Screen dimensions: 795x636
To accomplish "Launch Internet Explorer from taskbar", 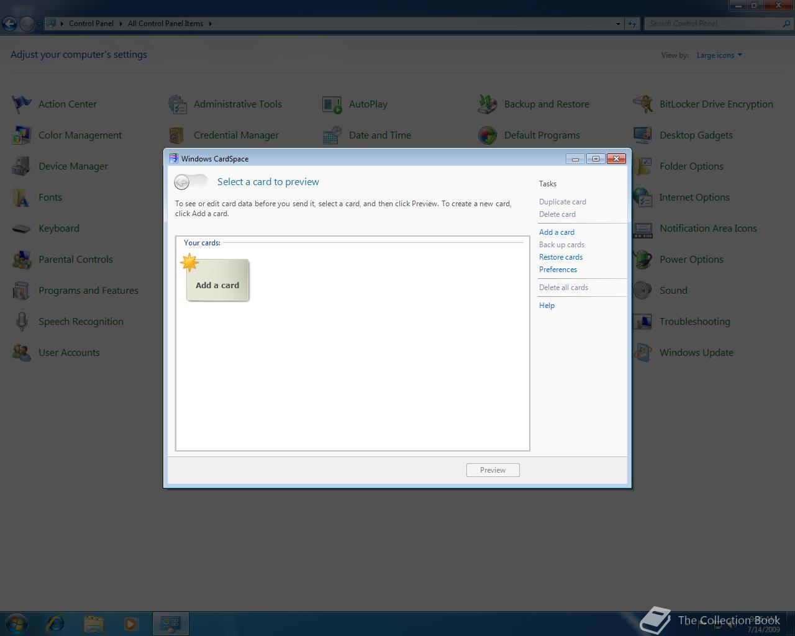I will [55, 623].
